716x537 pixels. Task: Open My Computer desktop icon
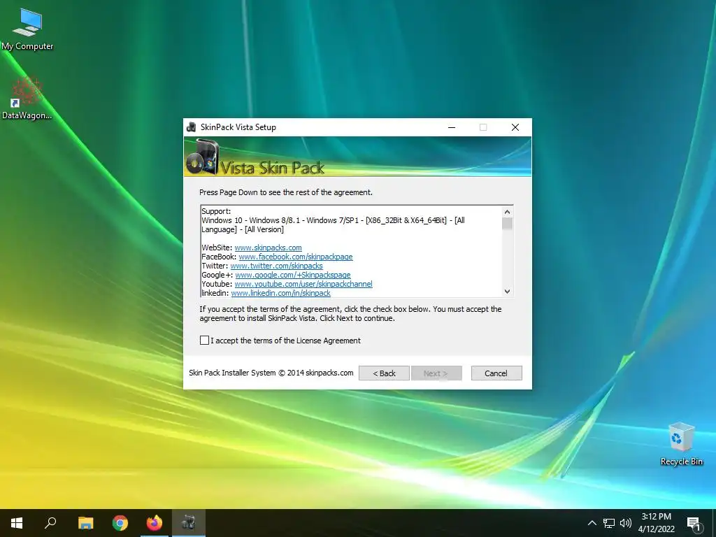[x=27, y=29]
